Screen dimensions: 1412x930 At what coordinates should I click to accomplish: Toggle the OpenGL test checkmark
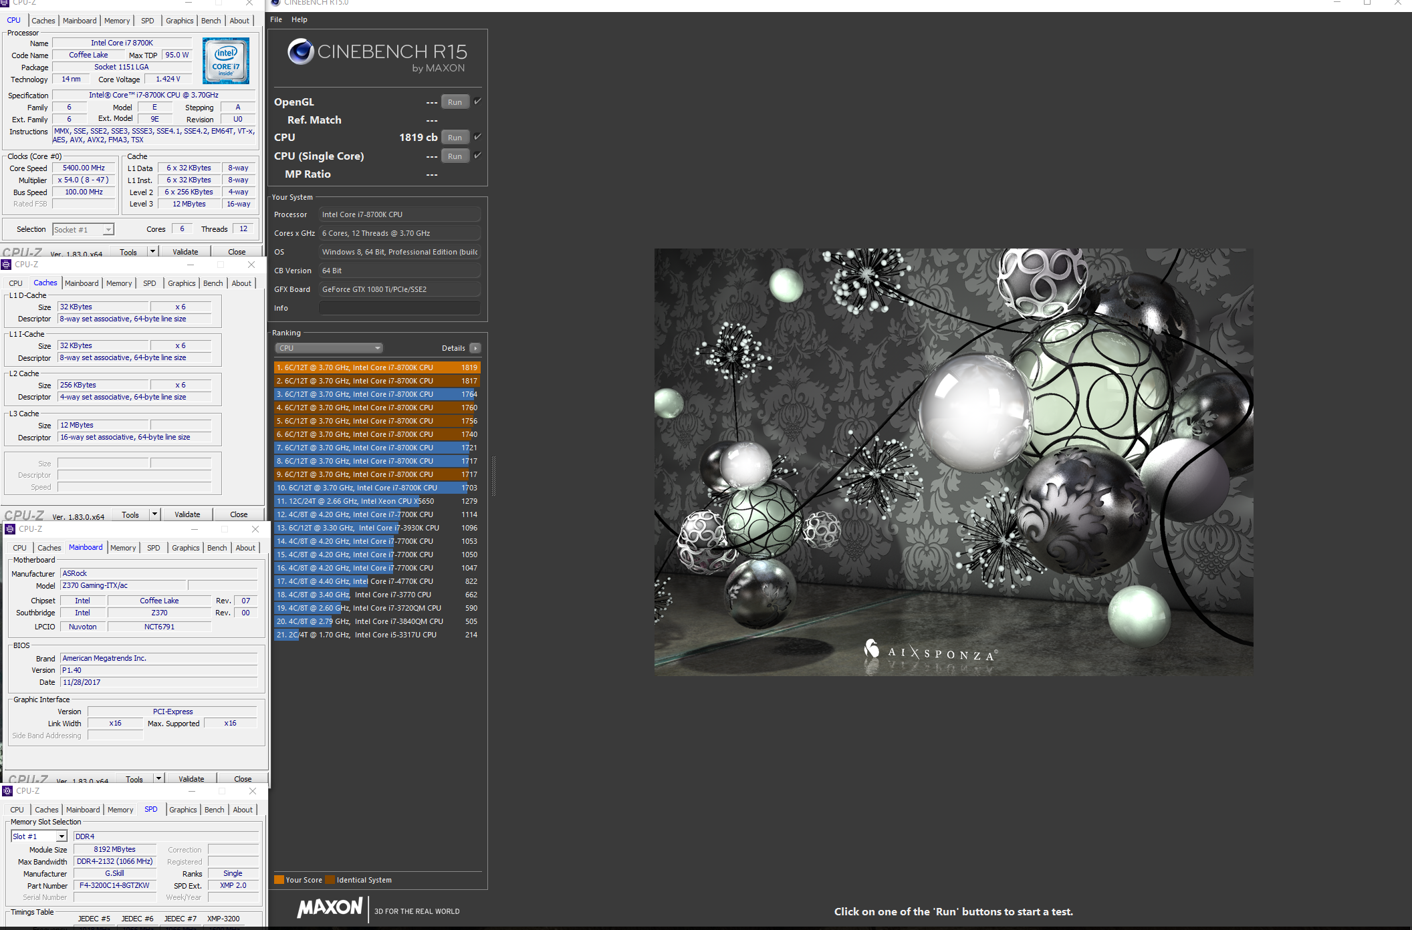(x=477, y=102)
